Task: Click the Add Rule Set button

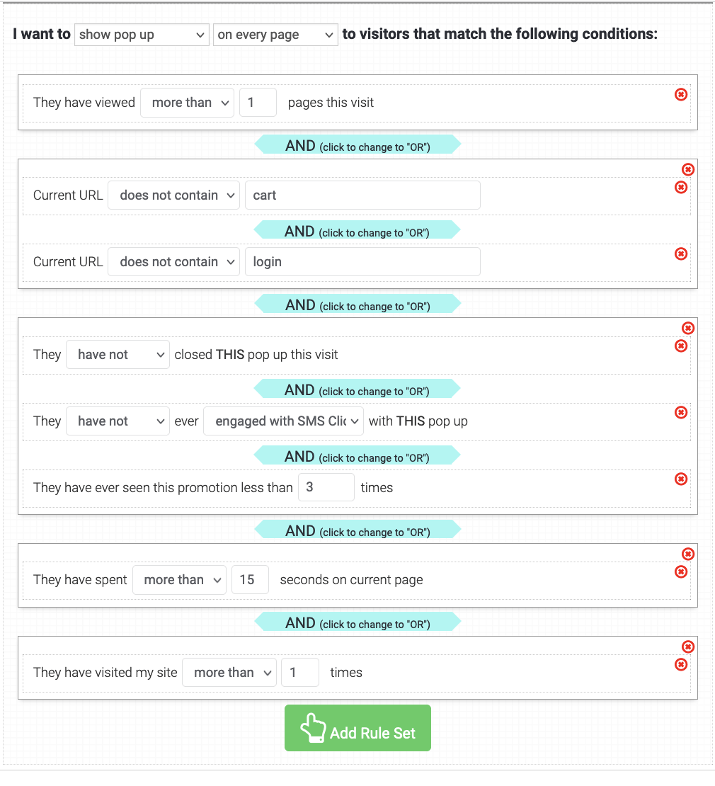Action: pyautogui.click(x=357, y=727)
